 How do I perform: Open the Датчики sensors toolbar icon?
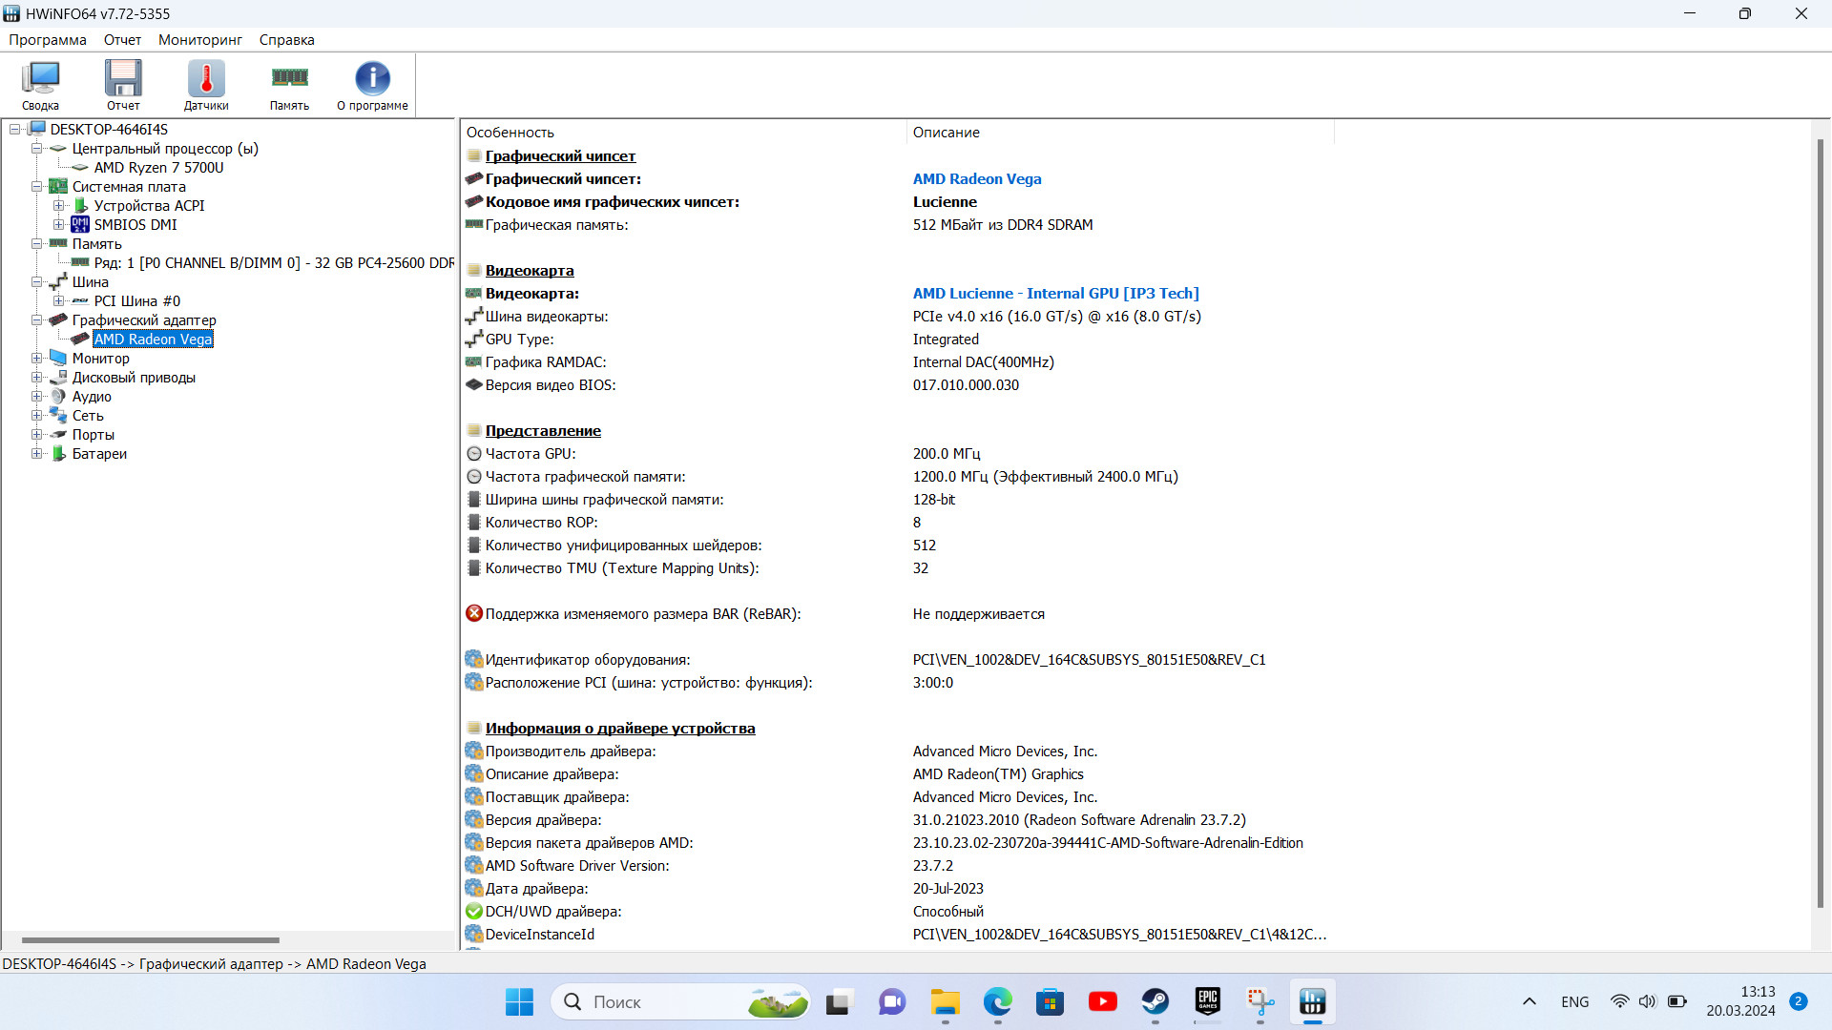tap(206, 85)
